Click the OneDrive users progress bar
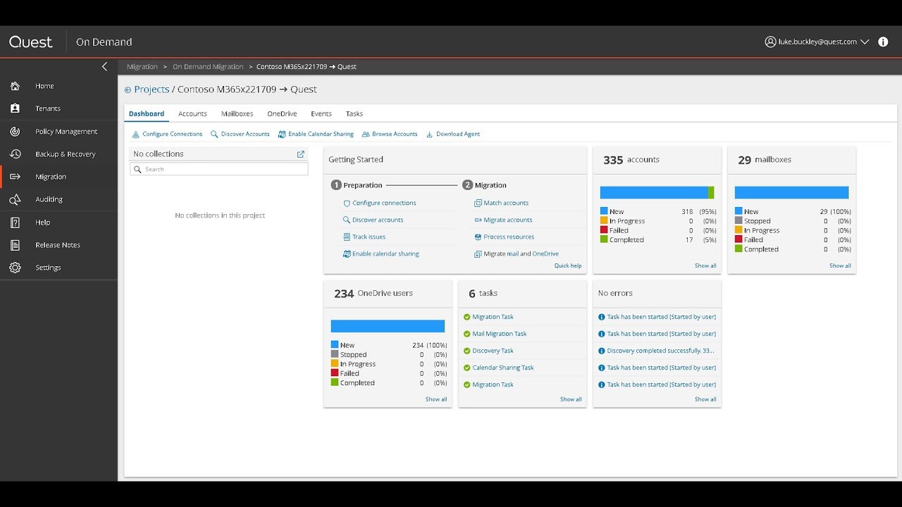This screenshot has width=902, height=507. point(388,326)
